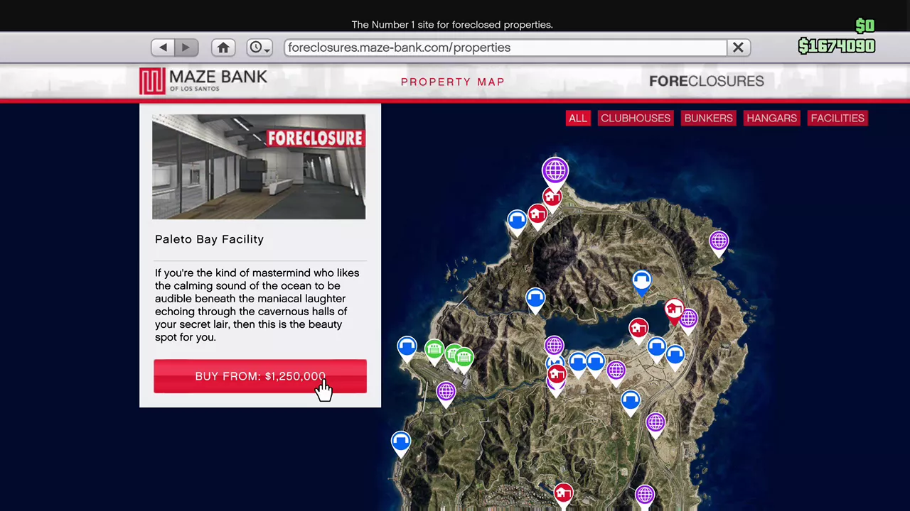This screenshot has width=910, height=511.
Task: Select purple facility marker at Alamo Sea's west edge
Action: coord(554,346)
